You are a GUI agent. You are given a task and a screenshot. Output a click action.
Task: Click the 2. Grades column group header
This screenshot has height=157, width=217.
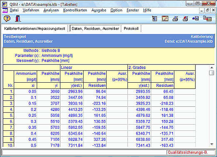pyautogui.click(x=162, y=68)
